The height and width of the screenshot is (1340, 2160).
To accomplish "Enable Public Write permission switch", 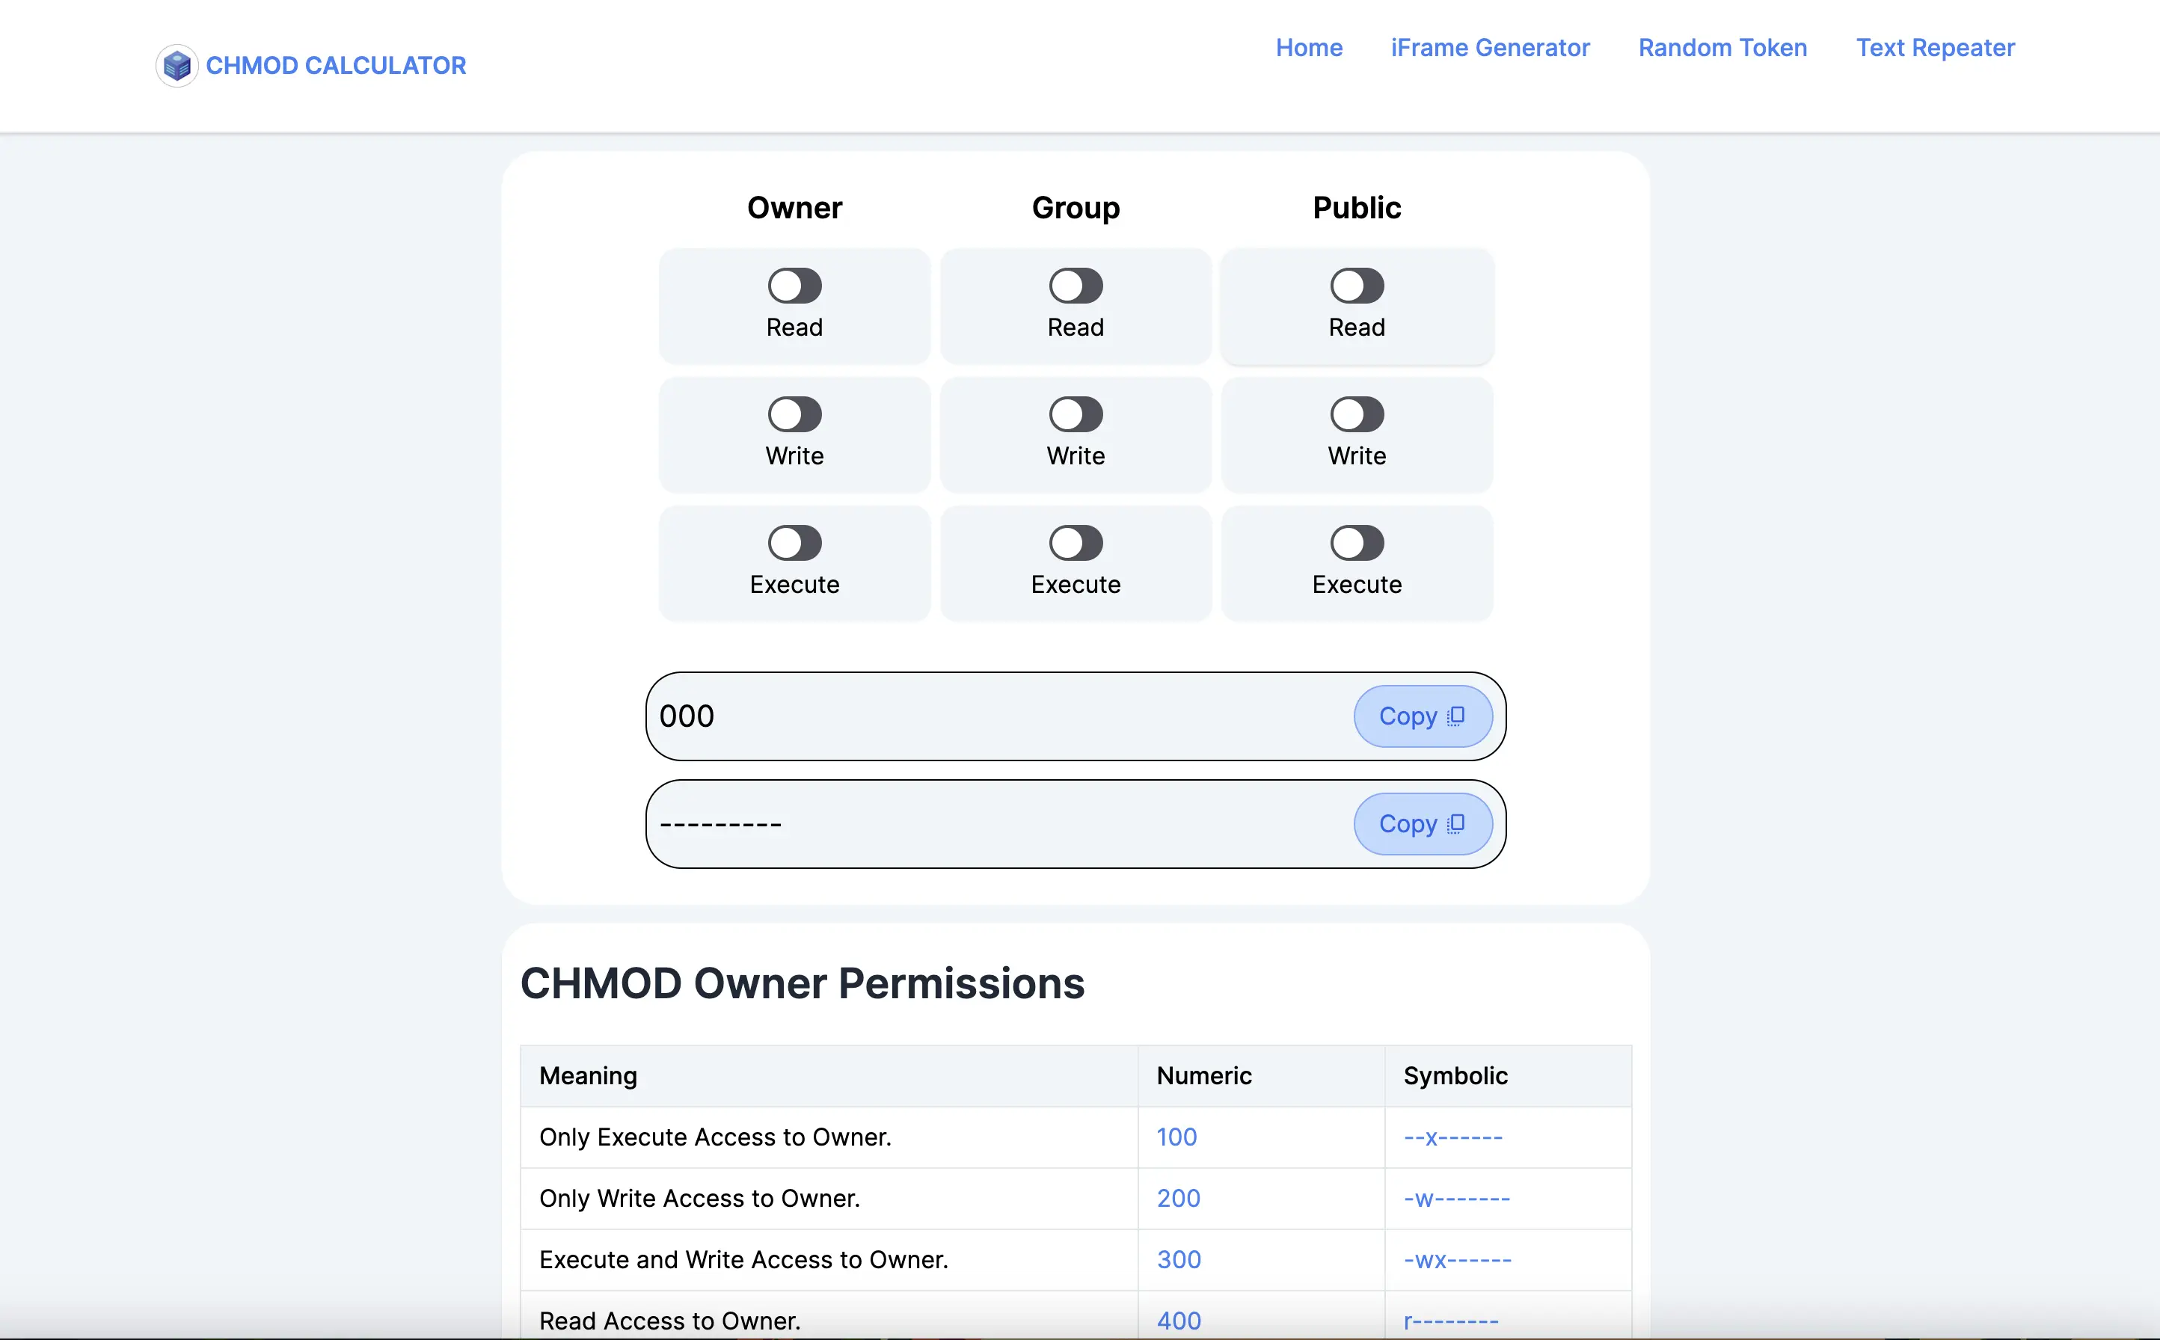I will tap(1356, 415).
